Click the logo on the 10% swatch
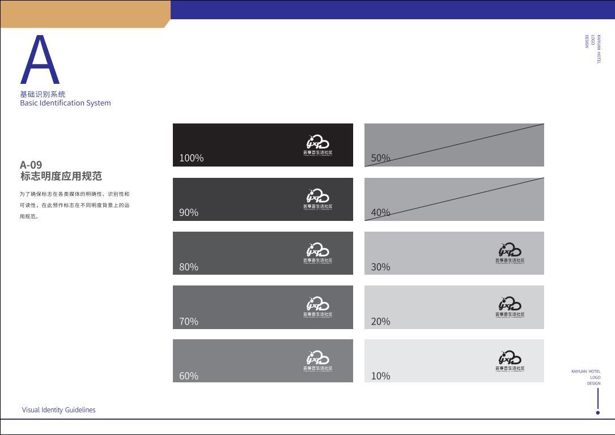Screen dimensions: 615x435 [x=510, y=361]
